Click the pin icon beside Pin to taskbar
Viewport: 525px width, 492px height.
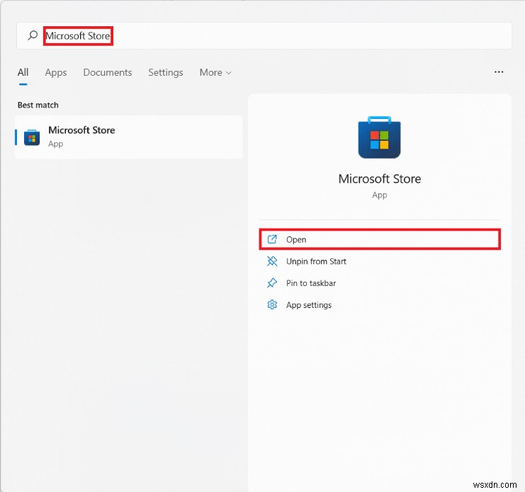(272, 283)
